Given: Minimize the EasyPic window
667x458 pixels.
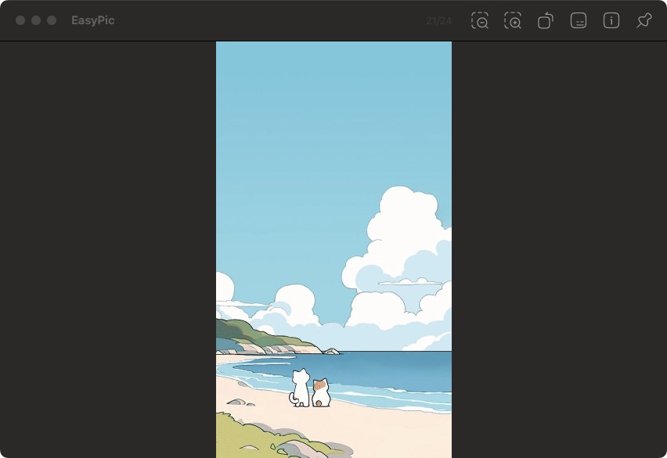Looking at the screenshot, I should (36, 20).
